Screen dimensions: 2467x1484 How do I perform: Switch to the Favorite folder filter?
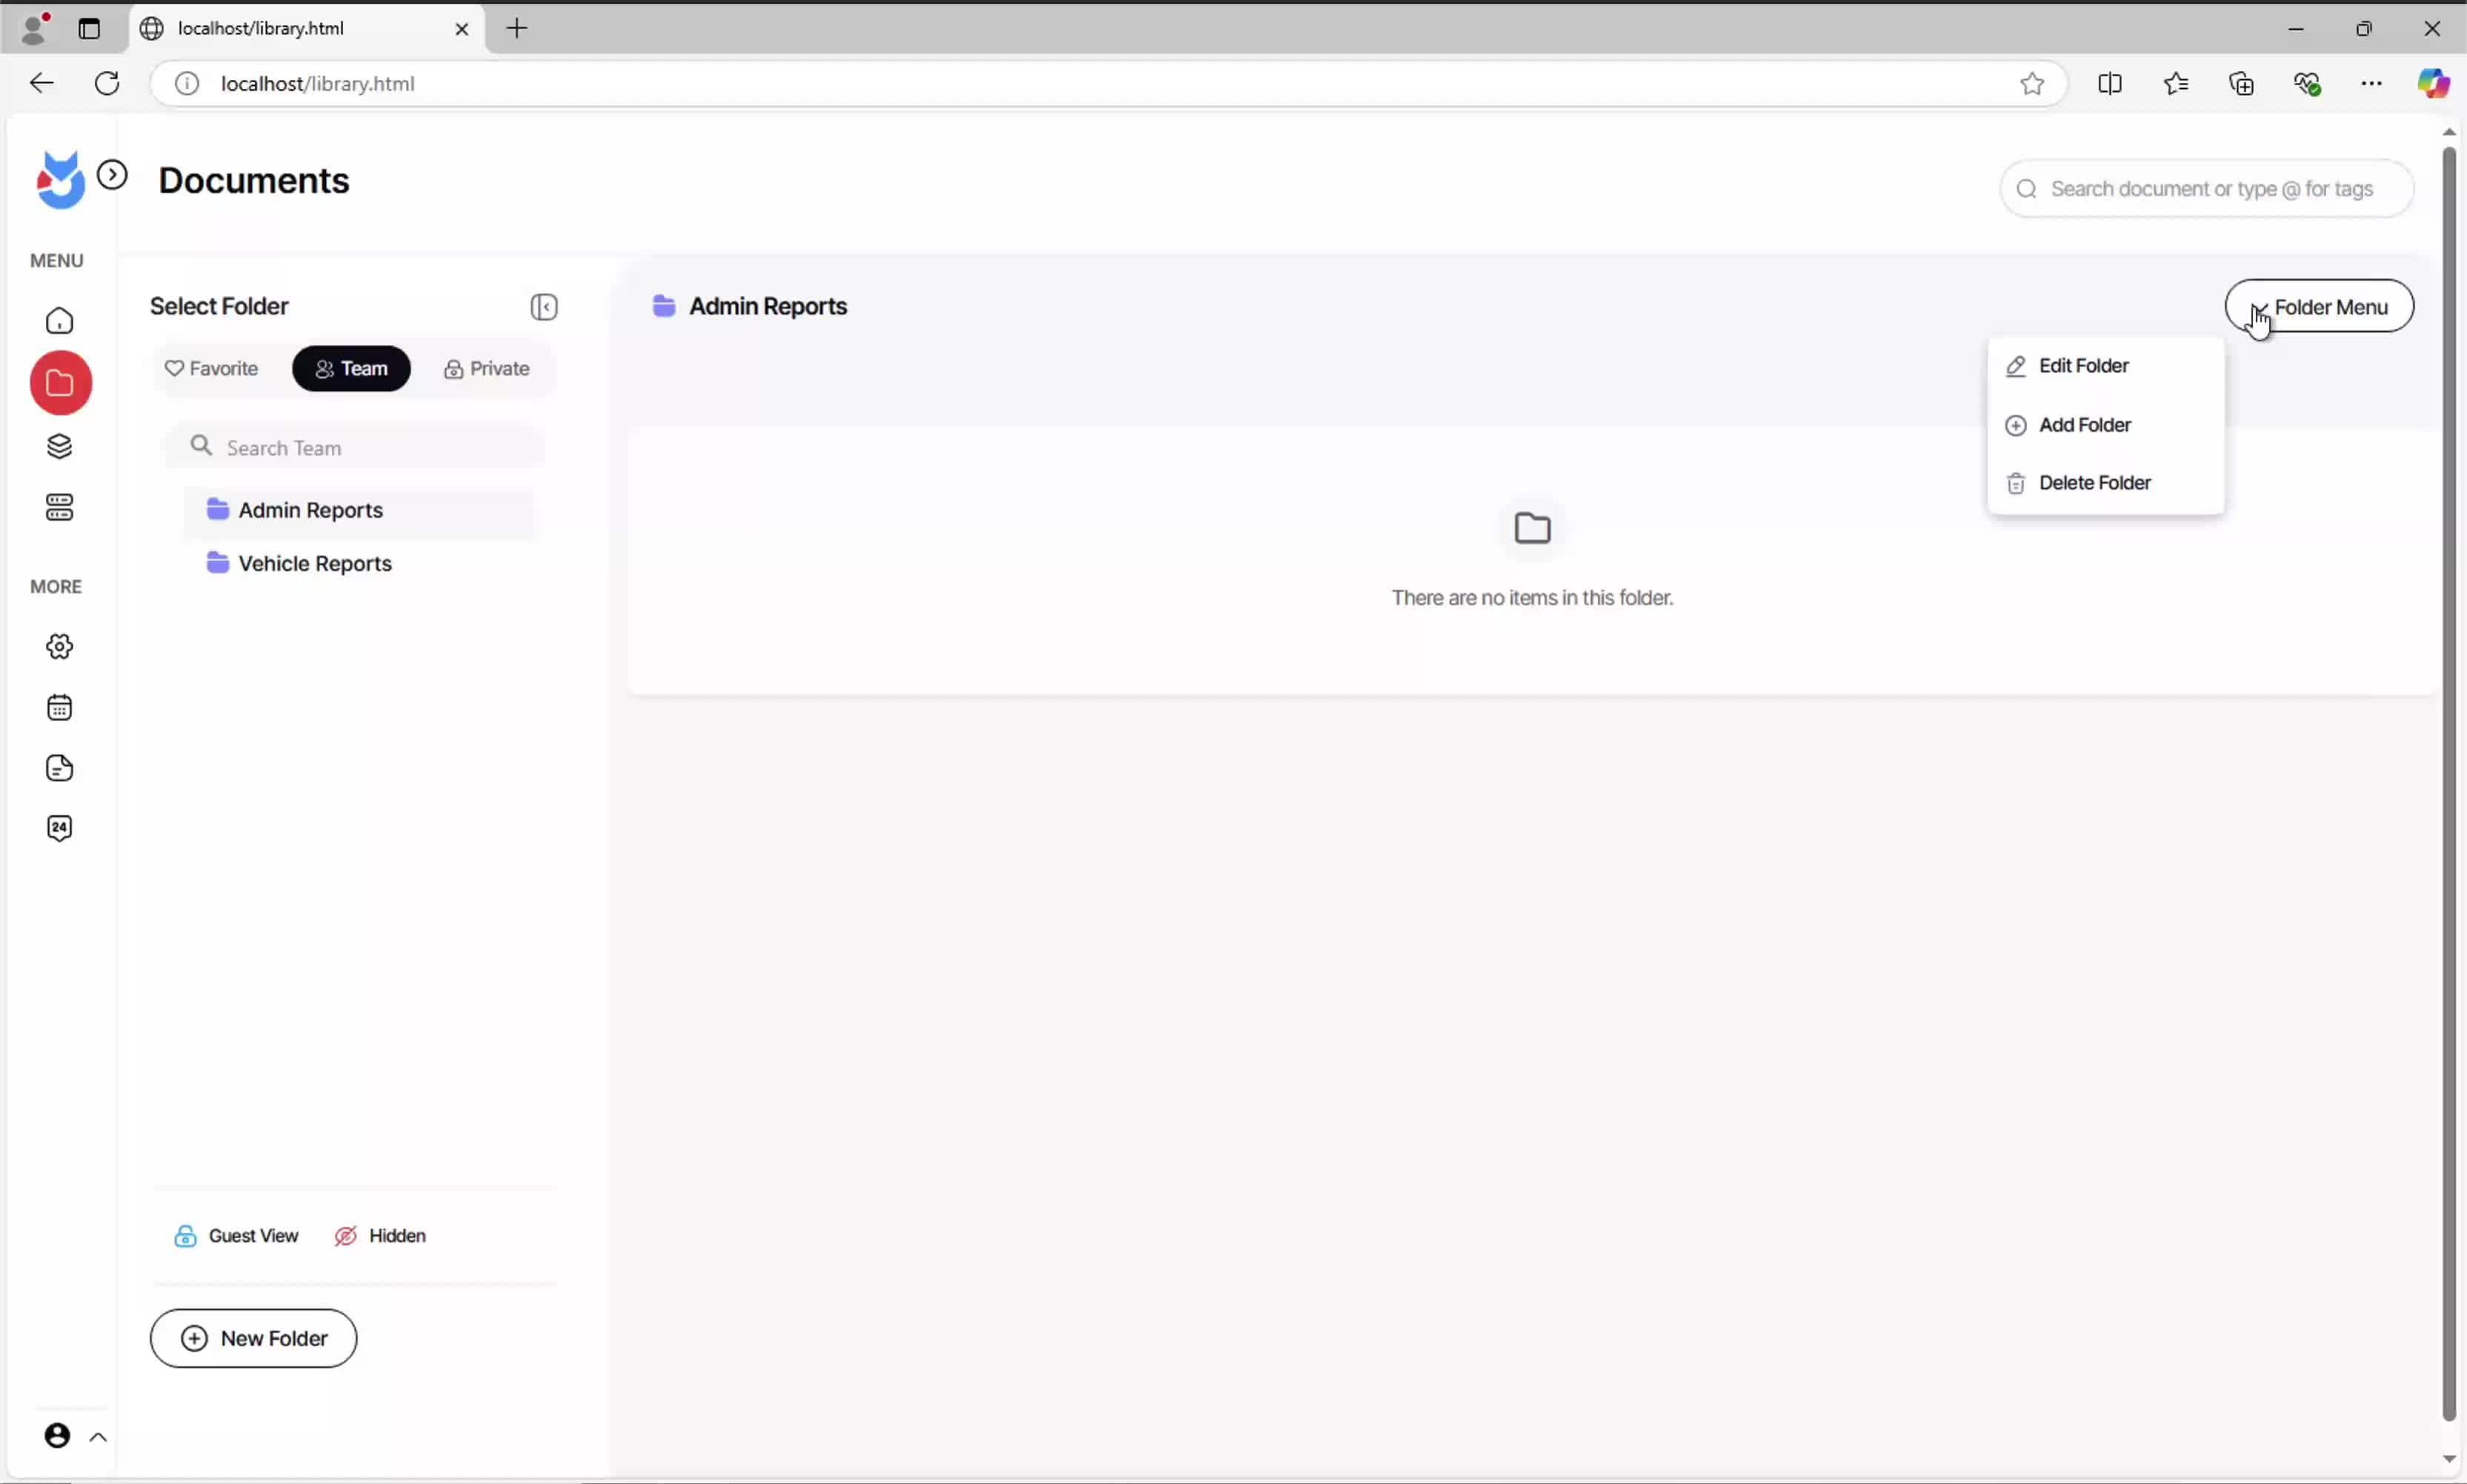click(x=212, y=369)
